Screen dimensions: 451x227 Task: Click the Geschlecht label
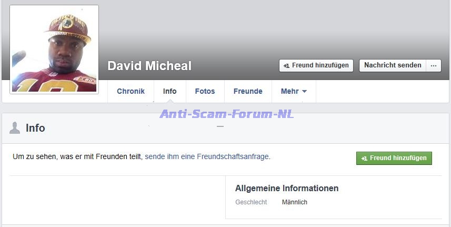(x=251, y=202)
